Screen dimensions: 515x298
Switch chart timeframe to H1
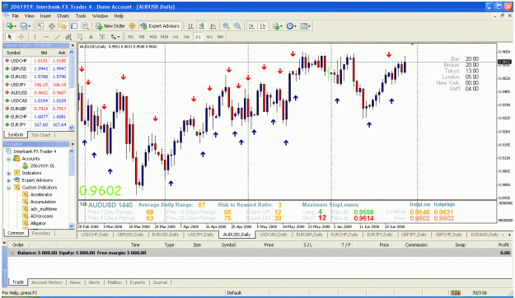(x=176, y=37)
